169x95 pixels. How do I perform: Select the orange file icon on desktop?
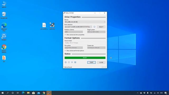[x=4, y=59]
